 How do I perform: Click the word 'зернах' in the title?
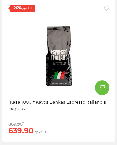pos(18,109)
